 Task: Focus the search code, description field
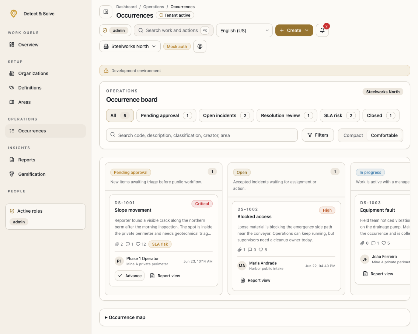(202, 135)
